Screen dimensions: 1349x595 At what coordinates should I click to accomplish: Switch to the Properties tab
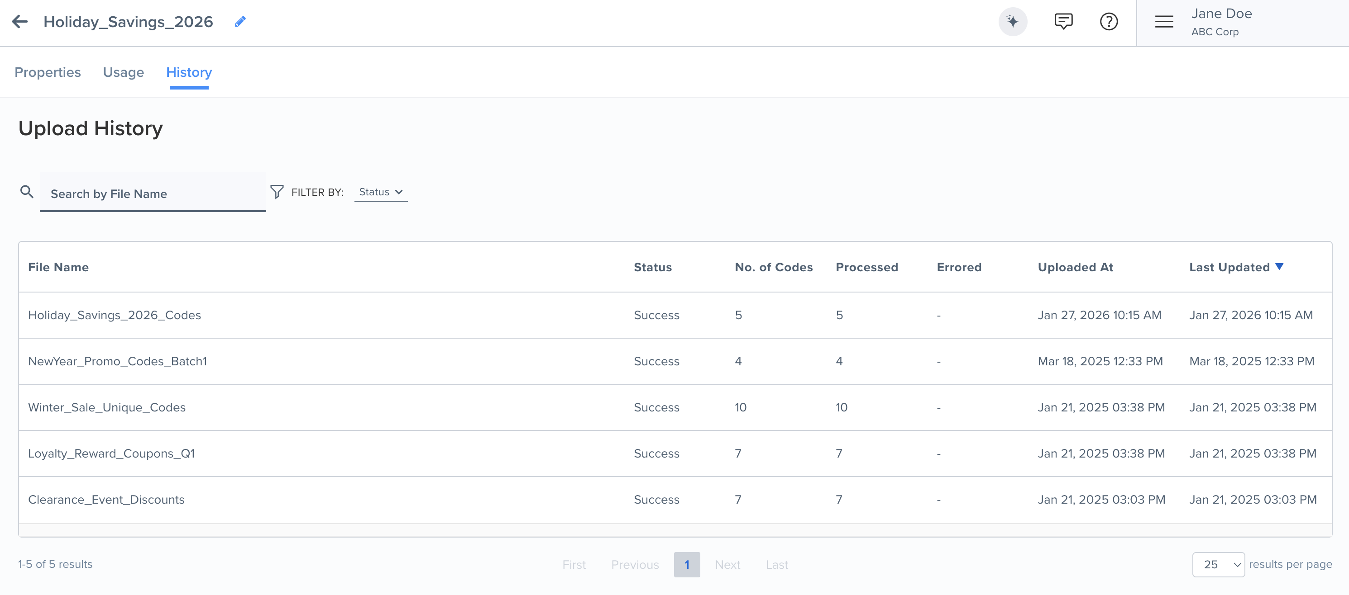pos(48,72)
